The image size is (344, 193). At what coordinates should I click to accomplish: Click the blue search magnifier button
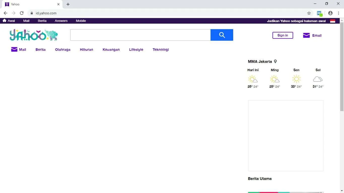222,35
